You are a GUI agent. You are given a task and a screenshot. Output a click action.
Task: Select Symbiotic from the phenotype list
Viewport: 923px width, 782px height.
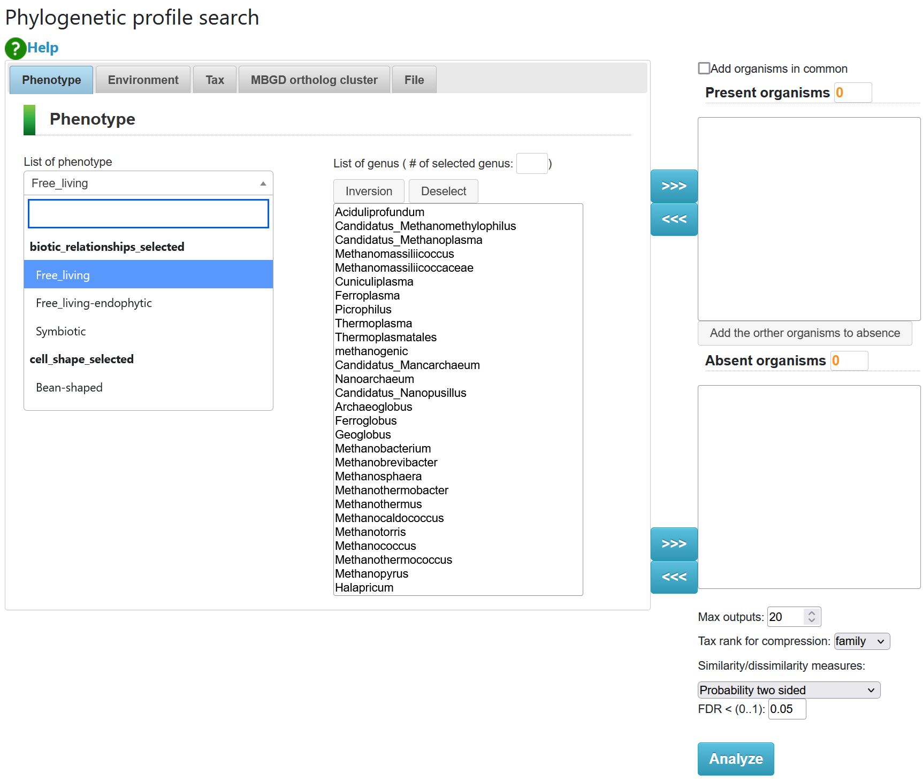pos(61,332)
